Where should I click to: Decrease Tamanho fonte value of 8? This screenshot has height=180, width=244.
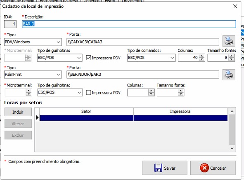coord(231,59)
